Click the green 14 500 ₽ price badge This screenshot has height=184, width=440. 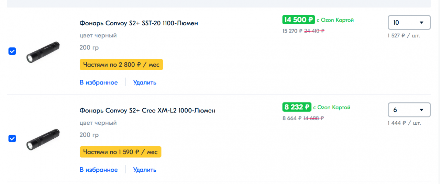[x=298, y=20]
